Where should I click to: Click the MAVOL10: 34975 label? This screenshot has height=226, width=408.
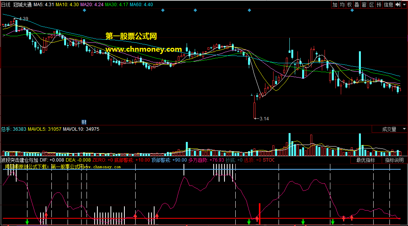coord(81,129)
